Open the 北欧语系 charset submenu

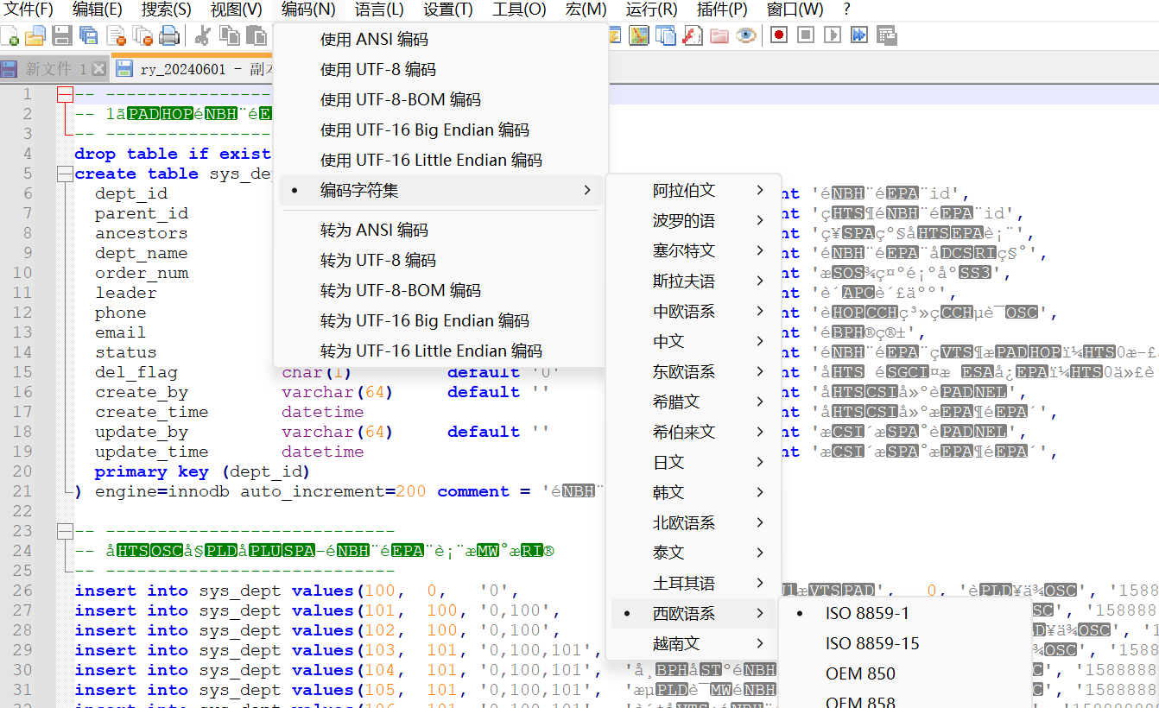click(x=693, y=523)
